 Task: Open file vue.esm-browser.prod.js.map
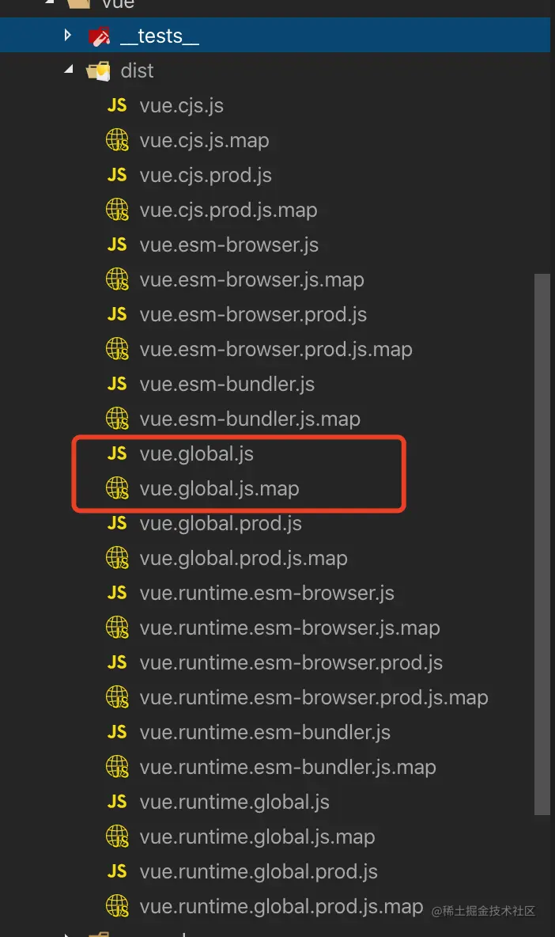click(x=276, y=350)
